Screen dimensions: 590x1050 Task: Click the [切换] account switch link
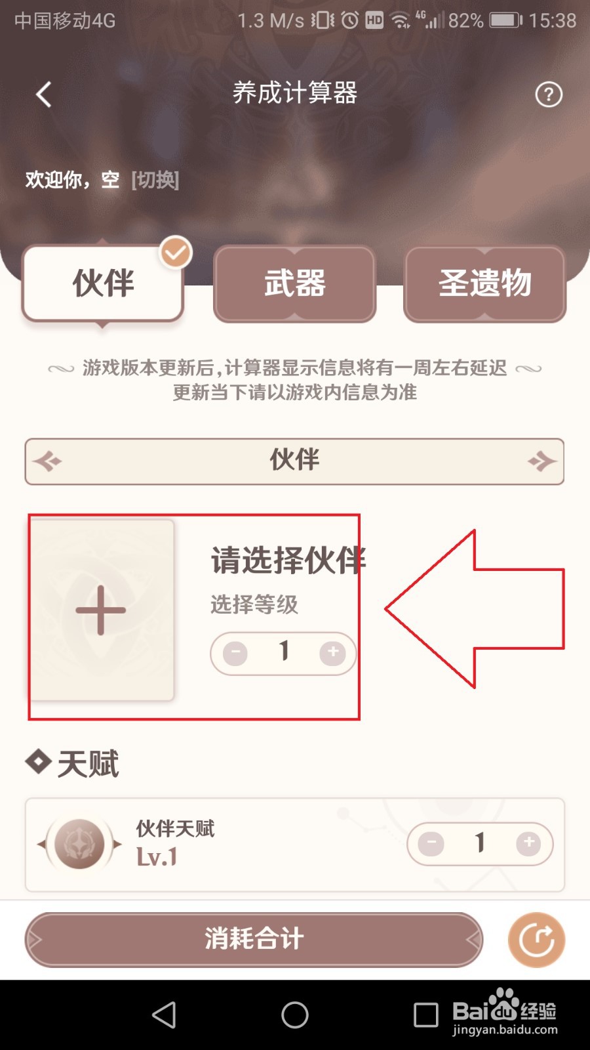155,179
